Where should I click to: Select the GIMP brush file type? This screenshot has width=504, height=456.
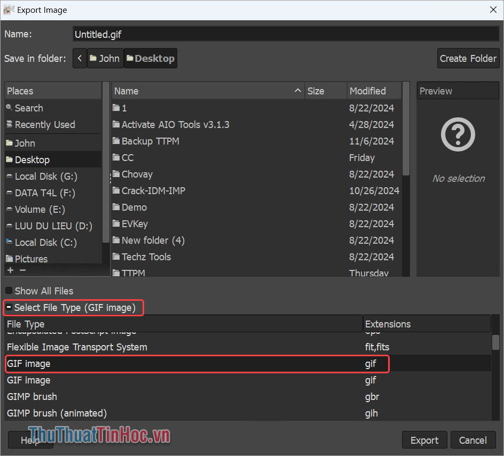coord(248,397)
